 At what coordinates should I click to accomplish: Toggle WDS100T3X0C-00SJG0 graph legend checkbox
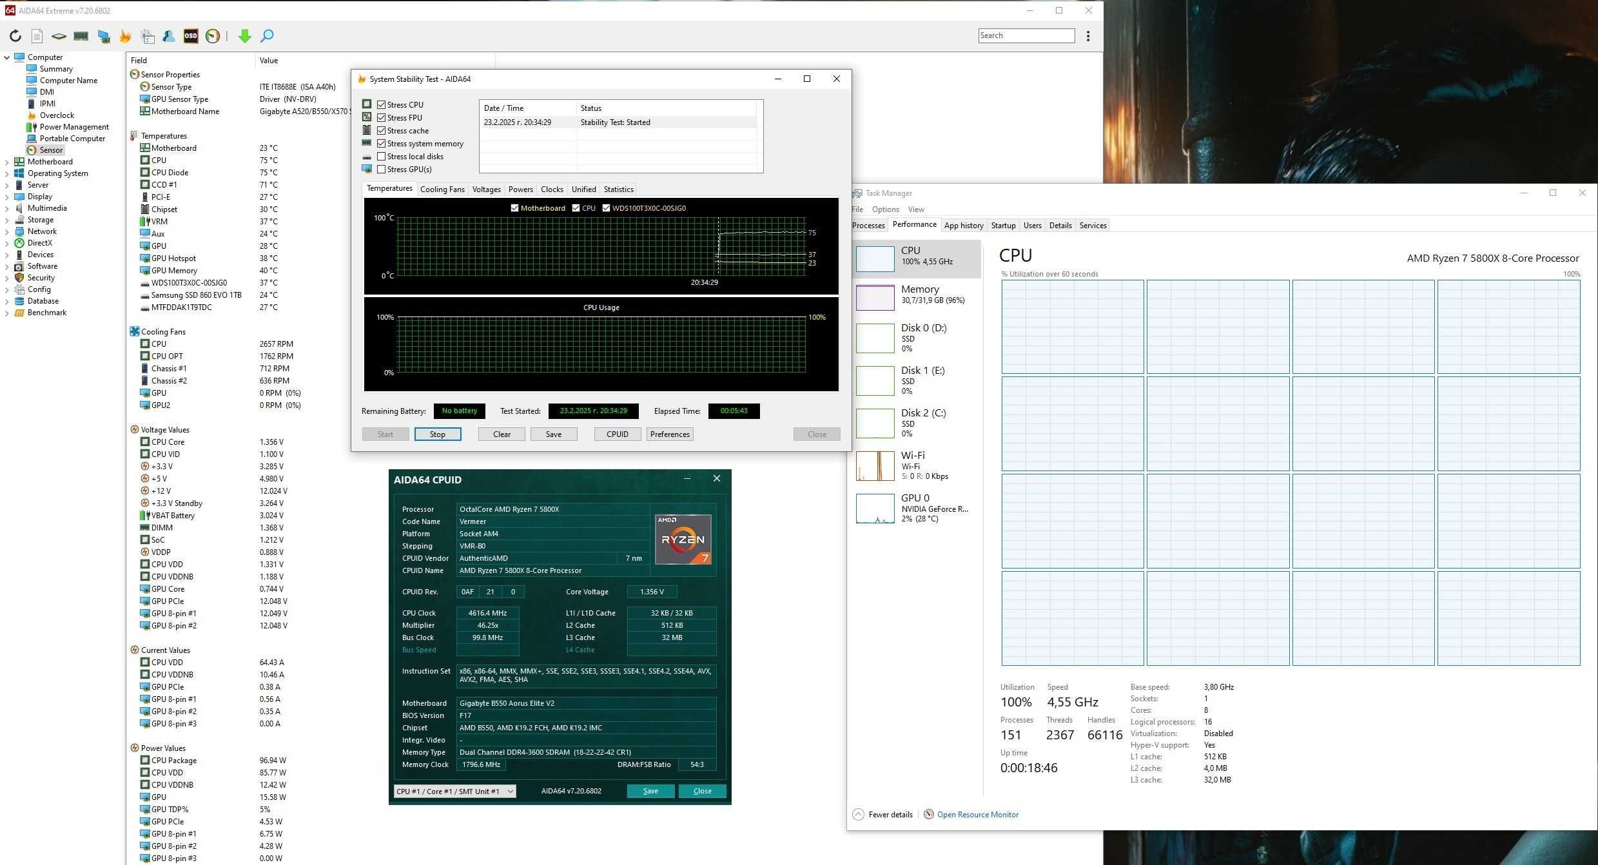click(606, 208)
